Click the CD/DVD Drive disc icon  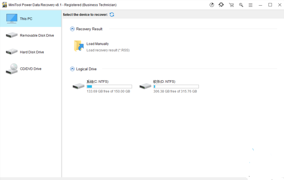pyautogui.click(x=11, y=69)
